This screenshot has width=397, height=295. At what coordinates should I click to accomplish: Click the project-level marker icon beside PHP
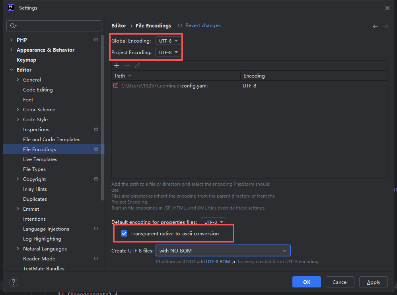coord(96,40)
